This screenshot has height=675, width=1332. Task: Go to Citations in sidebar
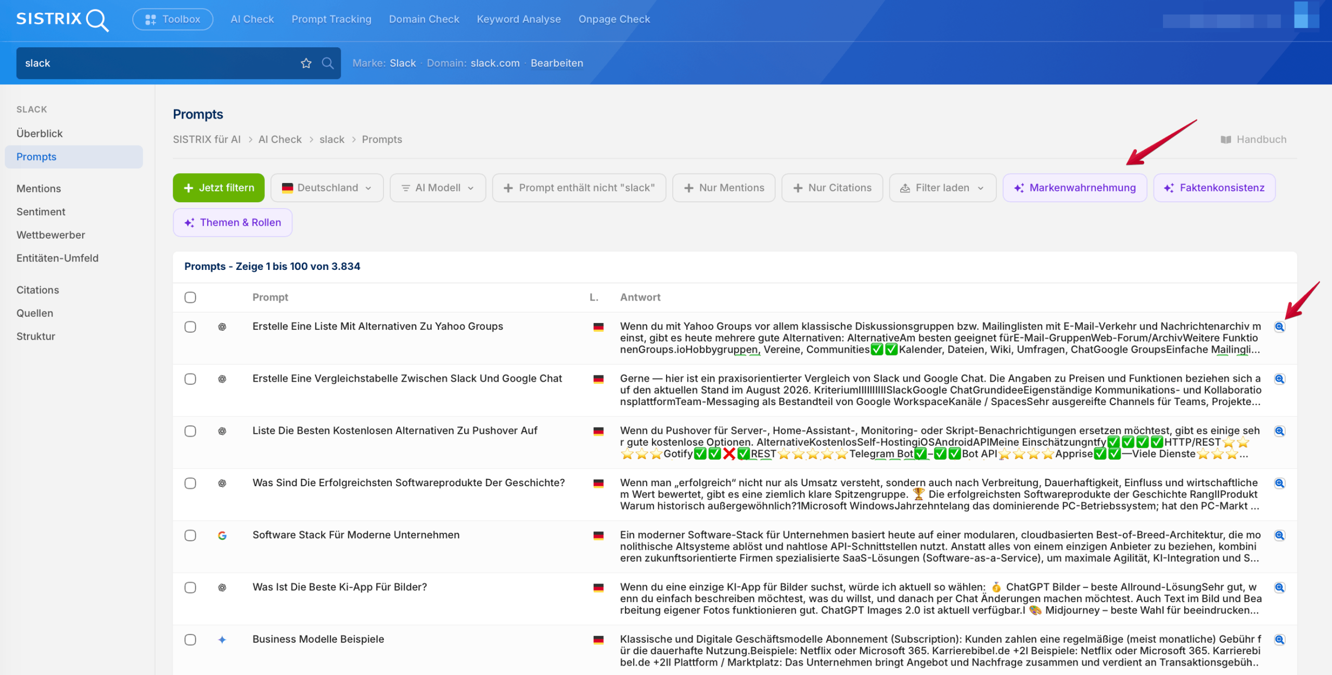tap(37, 290)
